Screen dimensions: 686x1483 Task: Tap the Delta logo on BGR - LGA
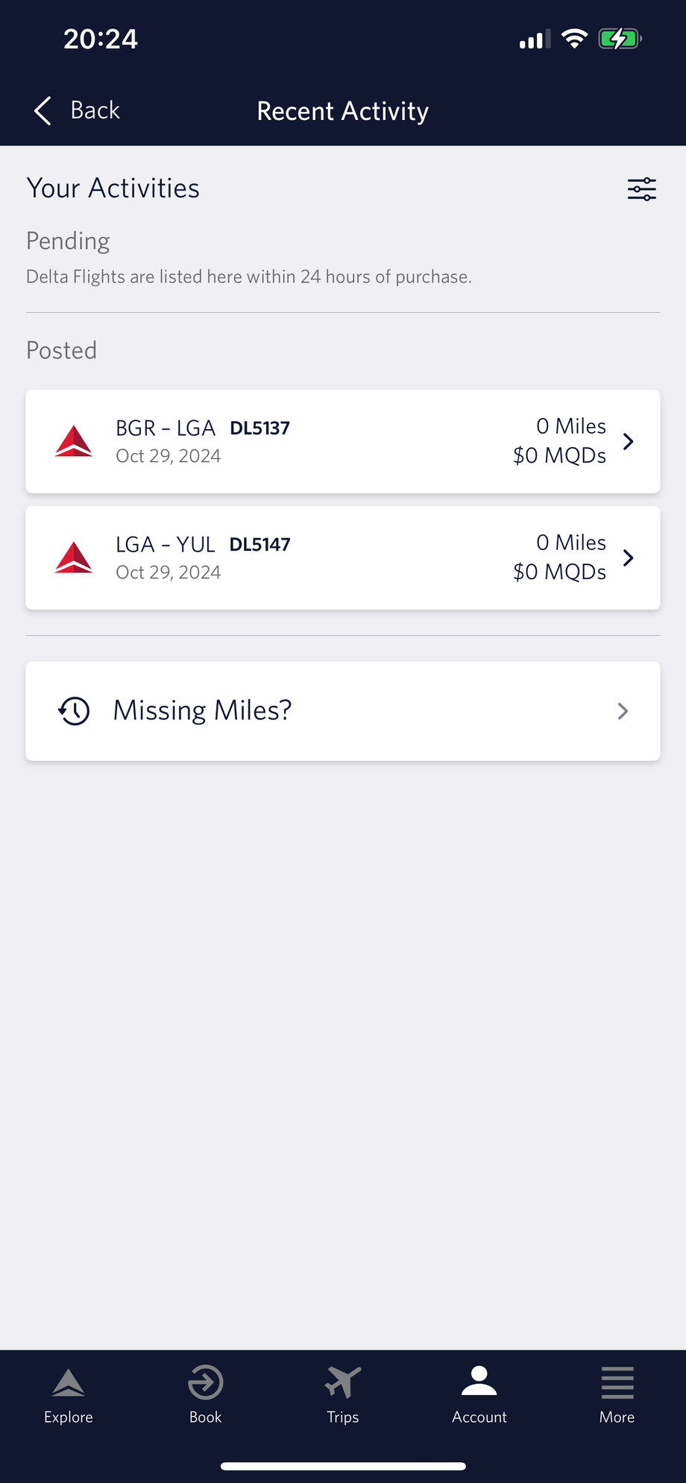[x=74, y=441]
